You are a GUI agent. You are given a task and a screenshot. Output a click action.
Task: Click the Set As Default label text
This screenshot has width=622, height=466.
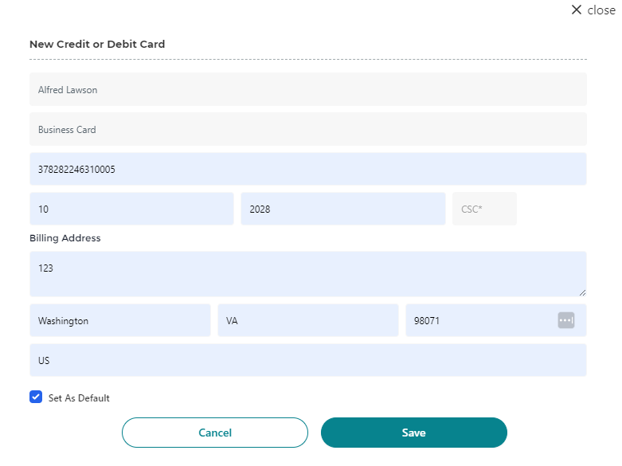click(79, 398)
